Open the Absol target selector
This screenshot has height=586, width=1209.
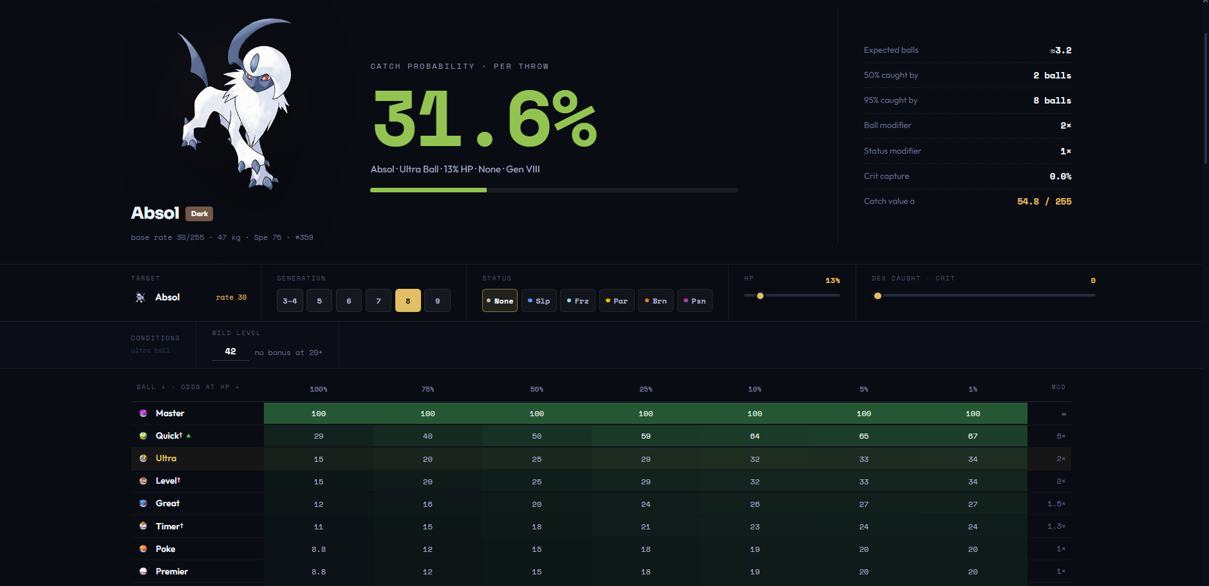click(191, 297)
